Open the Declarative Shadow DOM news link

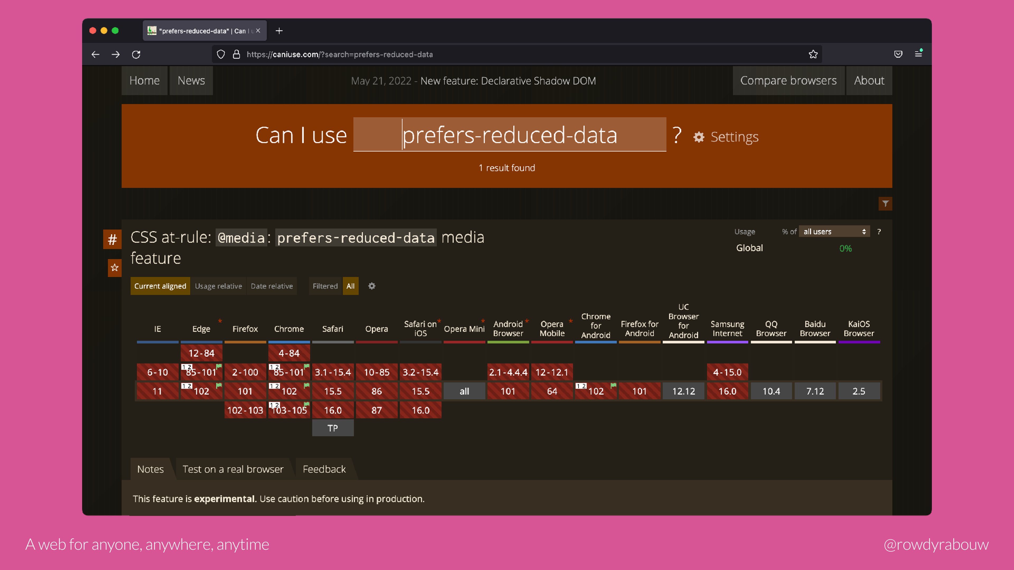click(508, 81)
